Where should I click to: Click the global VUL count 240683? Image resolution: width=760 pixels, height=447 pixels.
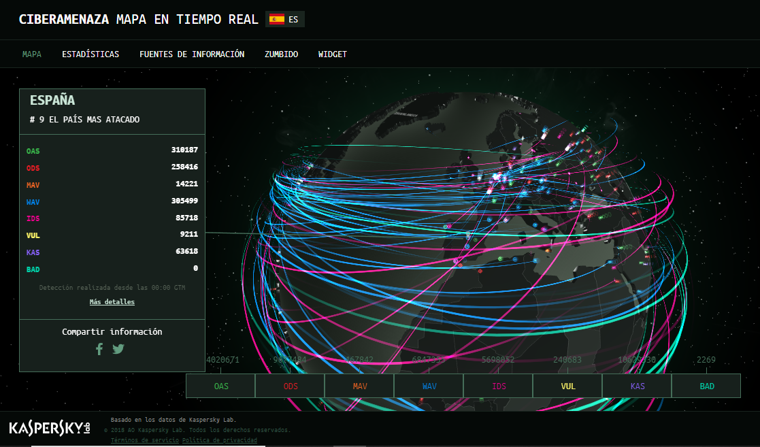point(567,360)
